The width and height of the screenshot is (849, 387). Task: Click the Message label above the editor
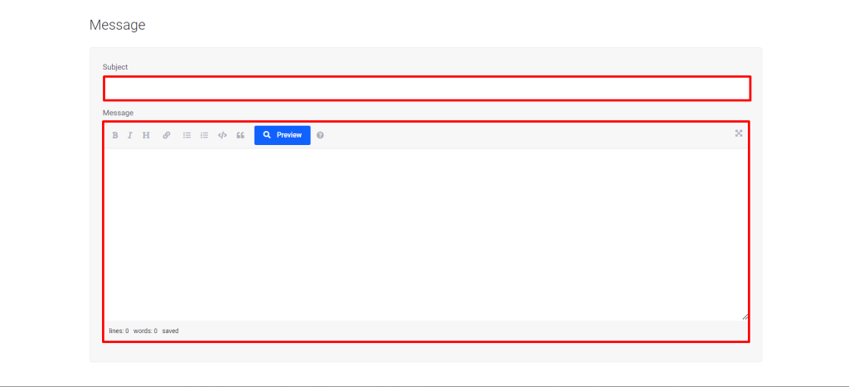pyautogui.click(x=118, y=114)
